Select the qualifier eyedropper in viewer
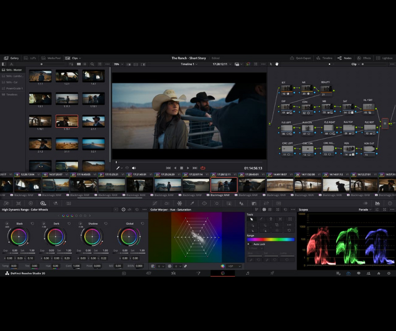 [118, 168]
